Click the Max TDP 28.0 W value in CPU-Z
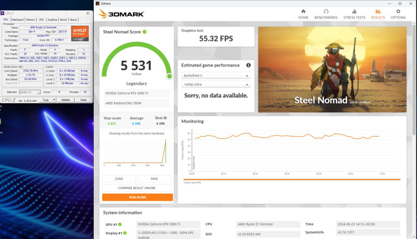This screenshot has width=417, height=239. coord(63,32)
